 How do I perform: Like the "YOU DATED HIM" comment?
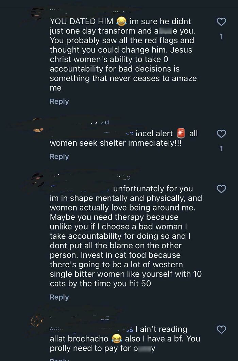click(x=221, y=22)
